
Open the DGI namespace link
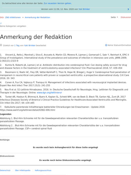[2, 18]
